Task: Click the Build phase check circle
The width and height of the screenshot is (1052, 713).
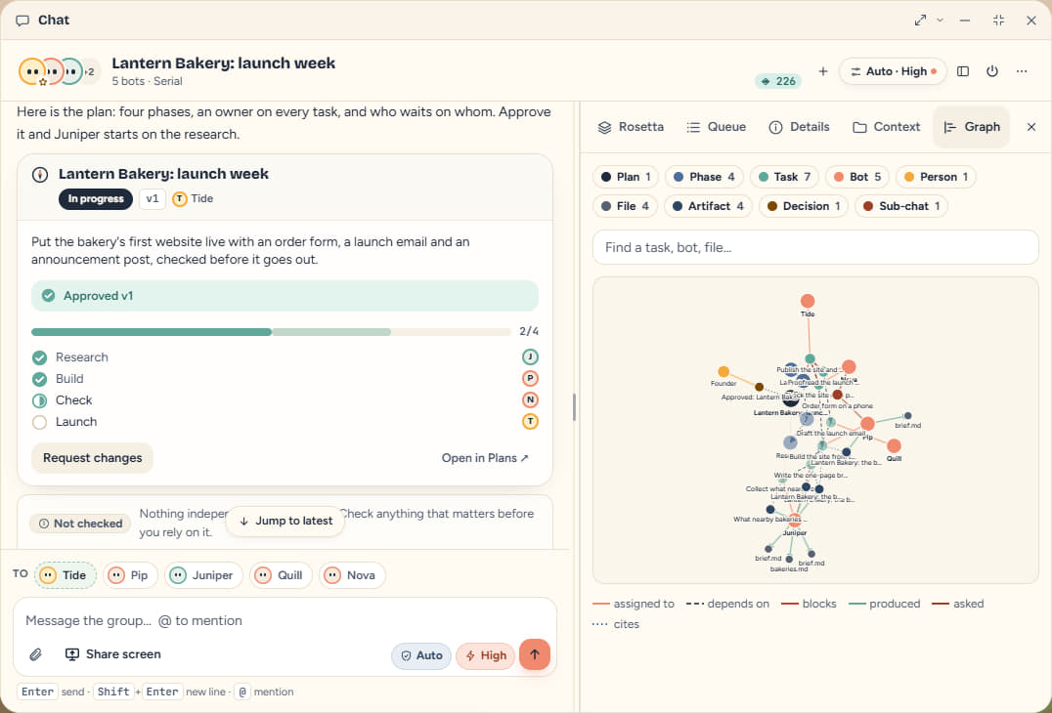Action: [39, 379]
